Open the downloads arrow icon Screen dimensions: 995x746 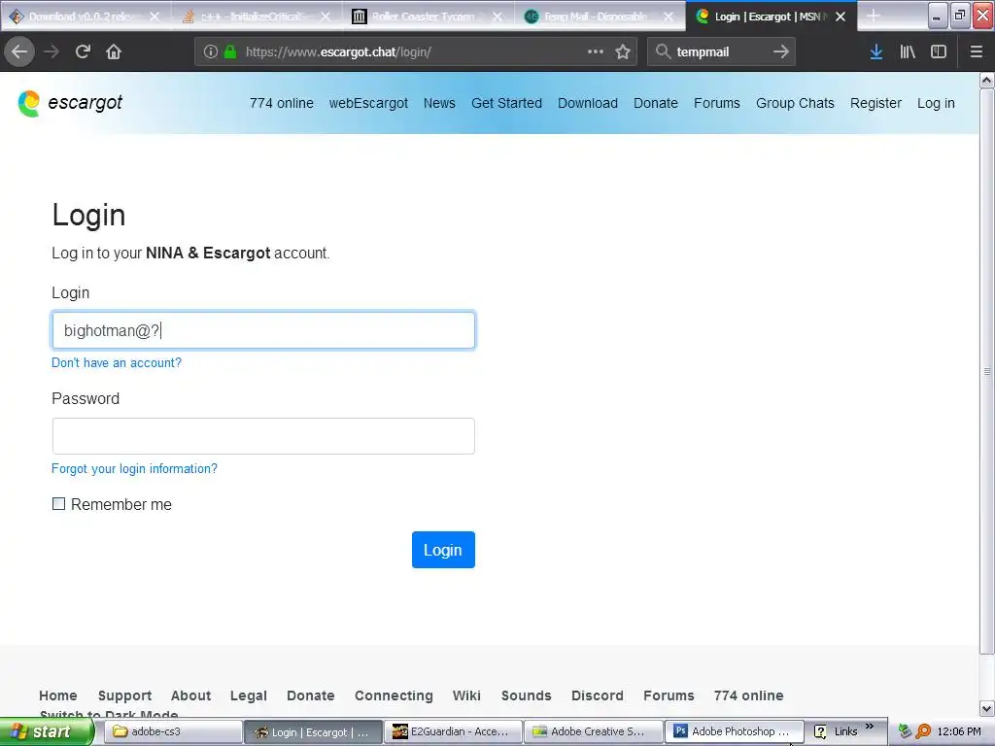pyautogui.click(x=876, y=51)
